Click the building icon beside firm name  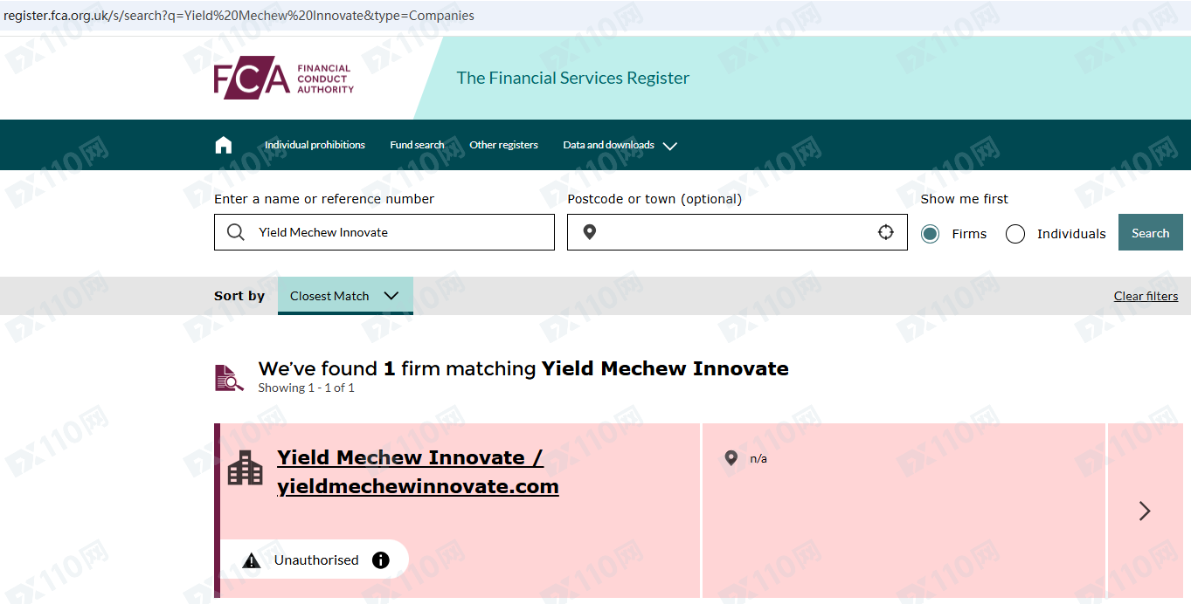click(245, 468)
